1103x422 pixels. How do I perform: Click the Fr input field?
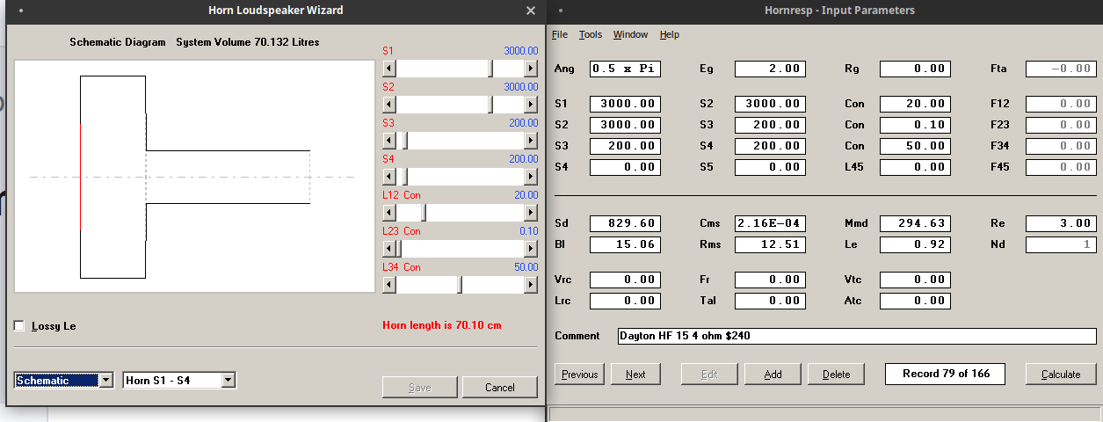click(x=770, y=280)
